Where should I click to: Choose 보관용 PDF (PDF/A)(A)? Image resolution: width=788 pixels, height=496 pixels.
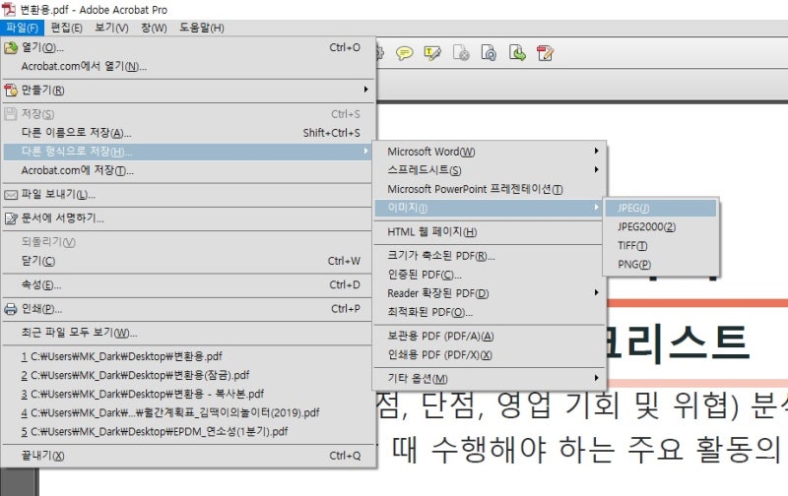490,337
